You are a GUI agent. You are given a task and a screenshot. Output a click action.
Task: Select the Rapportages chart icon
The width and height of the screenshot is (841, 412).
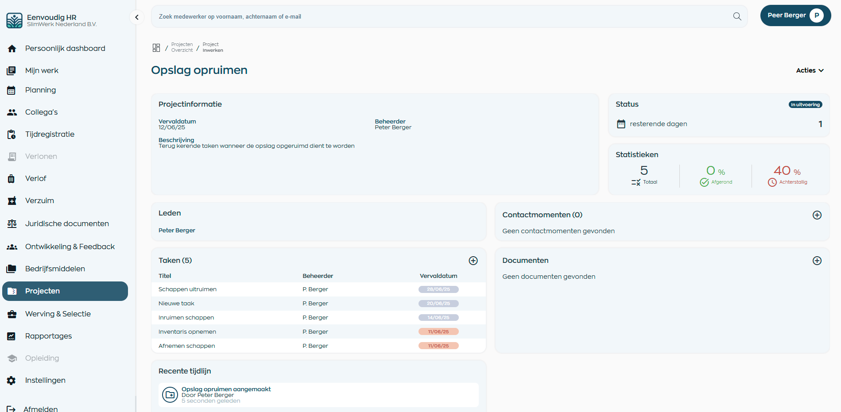coord(11,335)
